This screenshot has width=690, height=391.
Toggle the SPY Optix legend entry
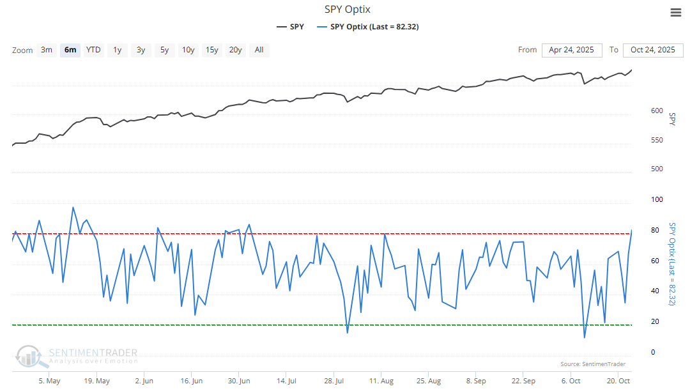368,27
